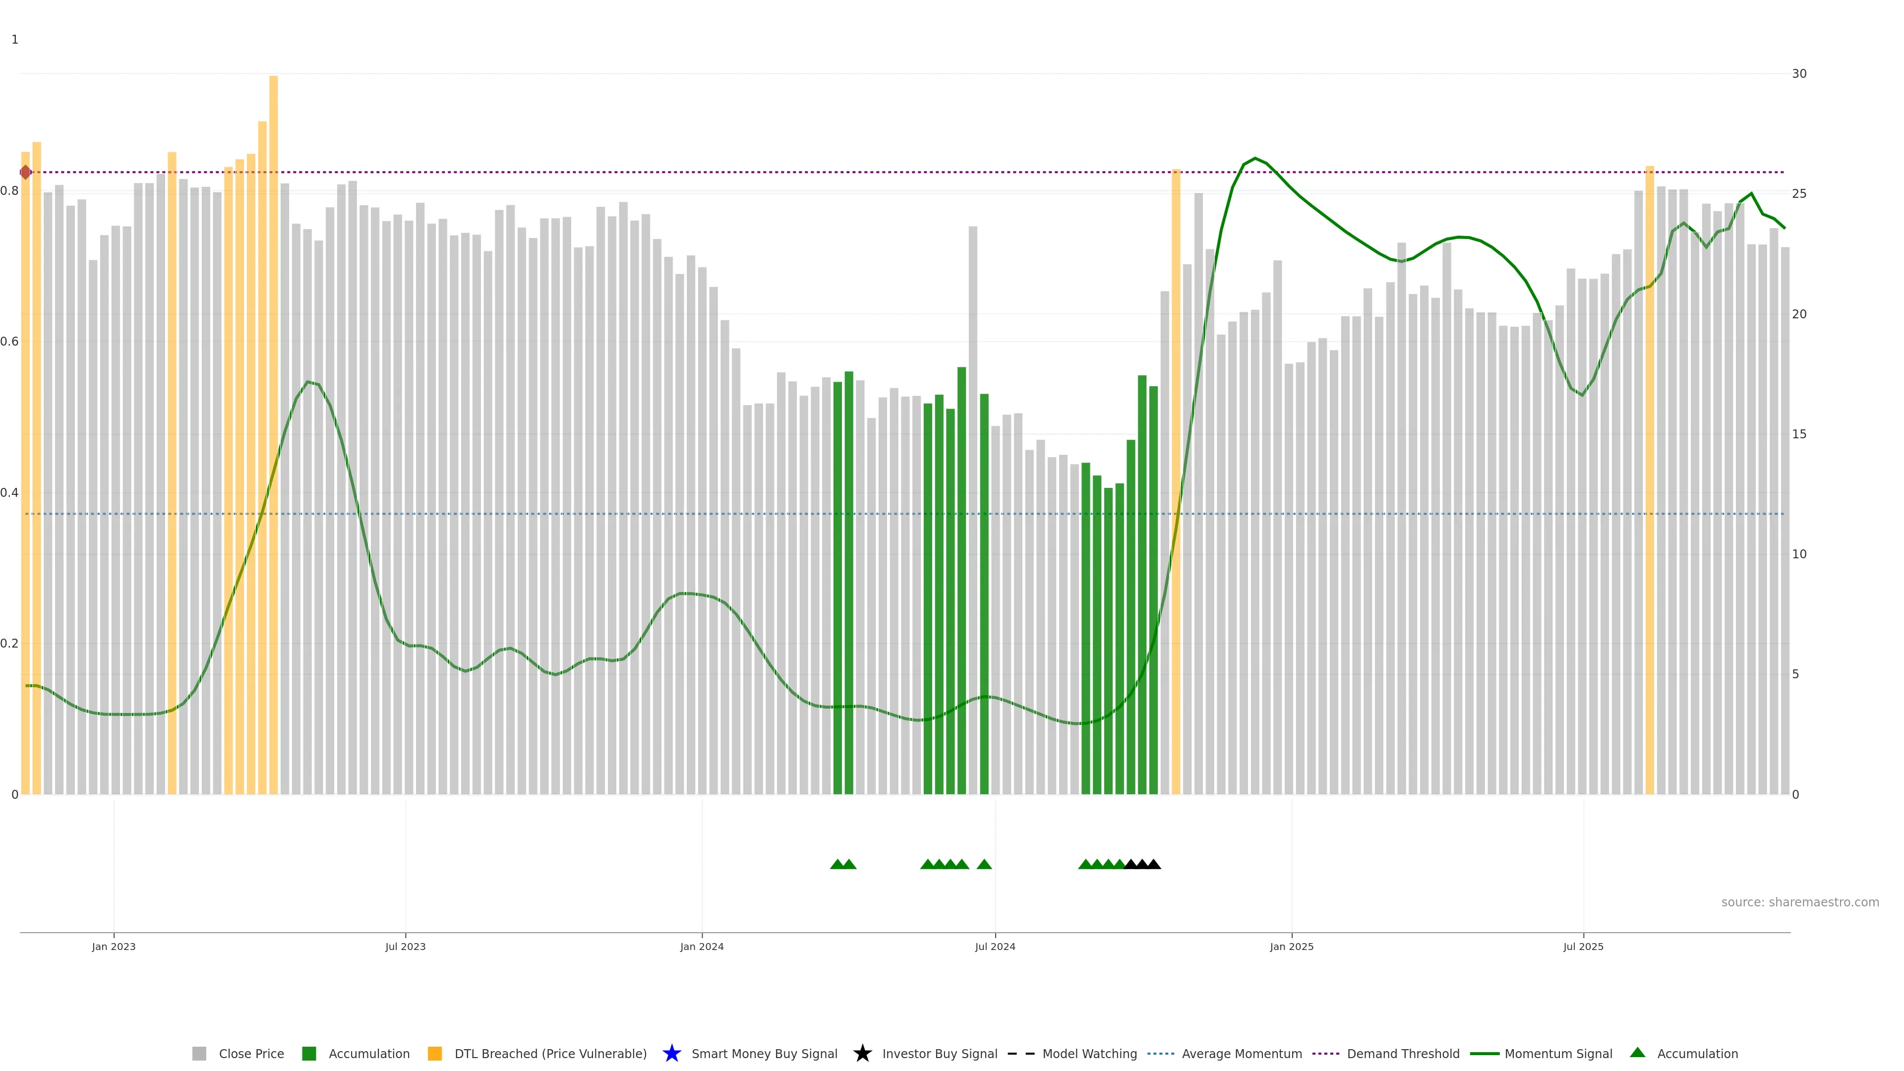
Task: Click the Close Price legend swatch
Action: click(199, 1053)
